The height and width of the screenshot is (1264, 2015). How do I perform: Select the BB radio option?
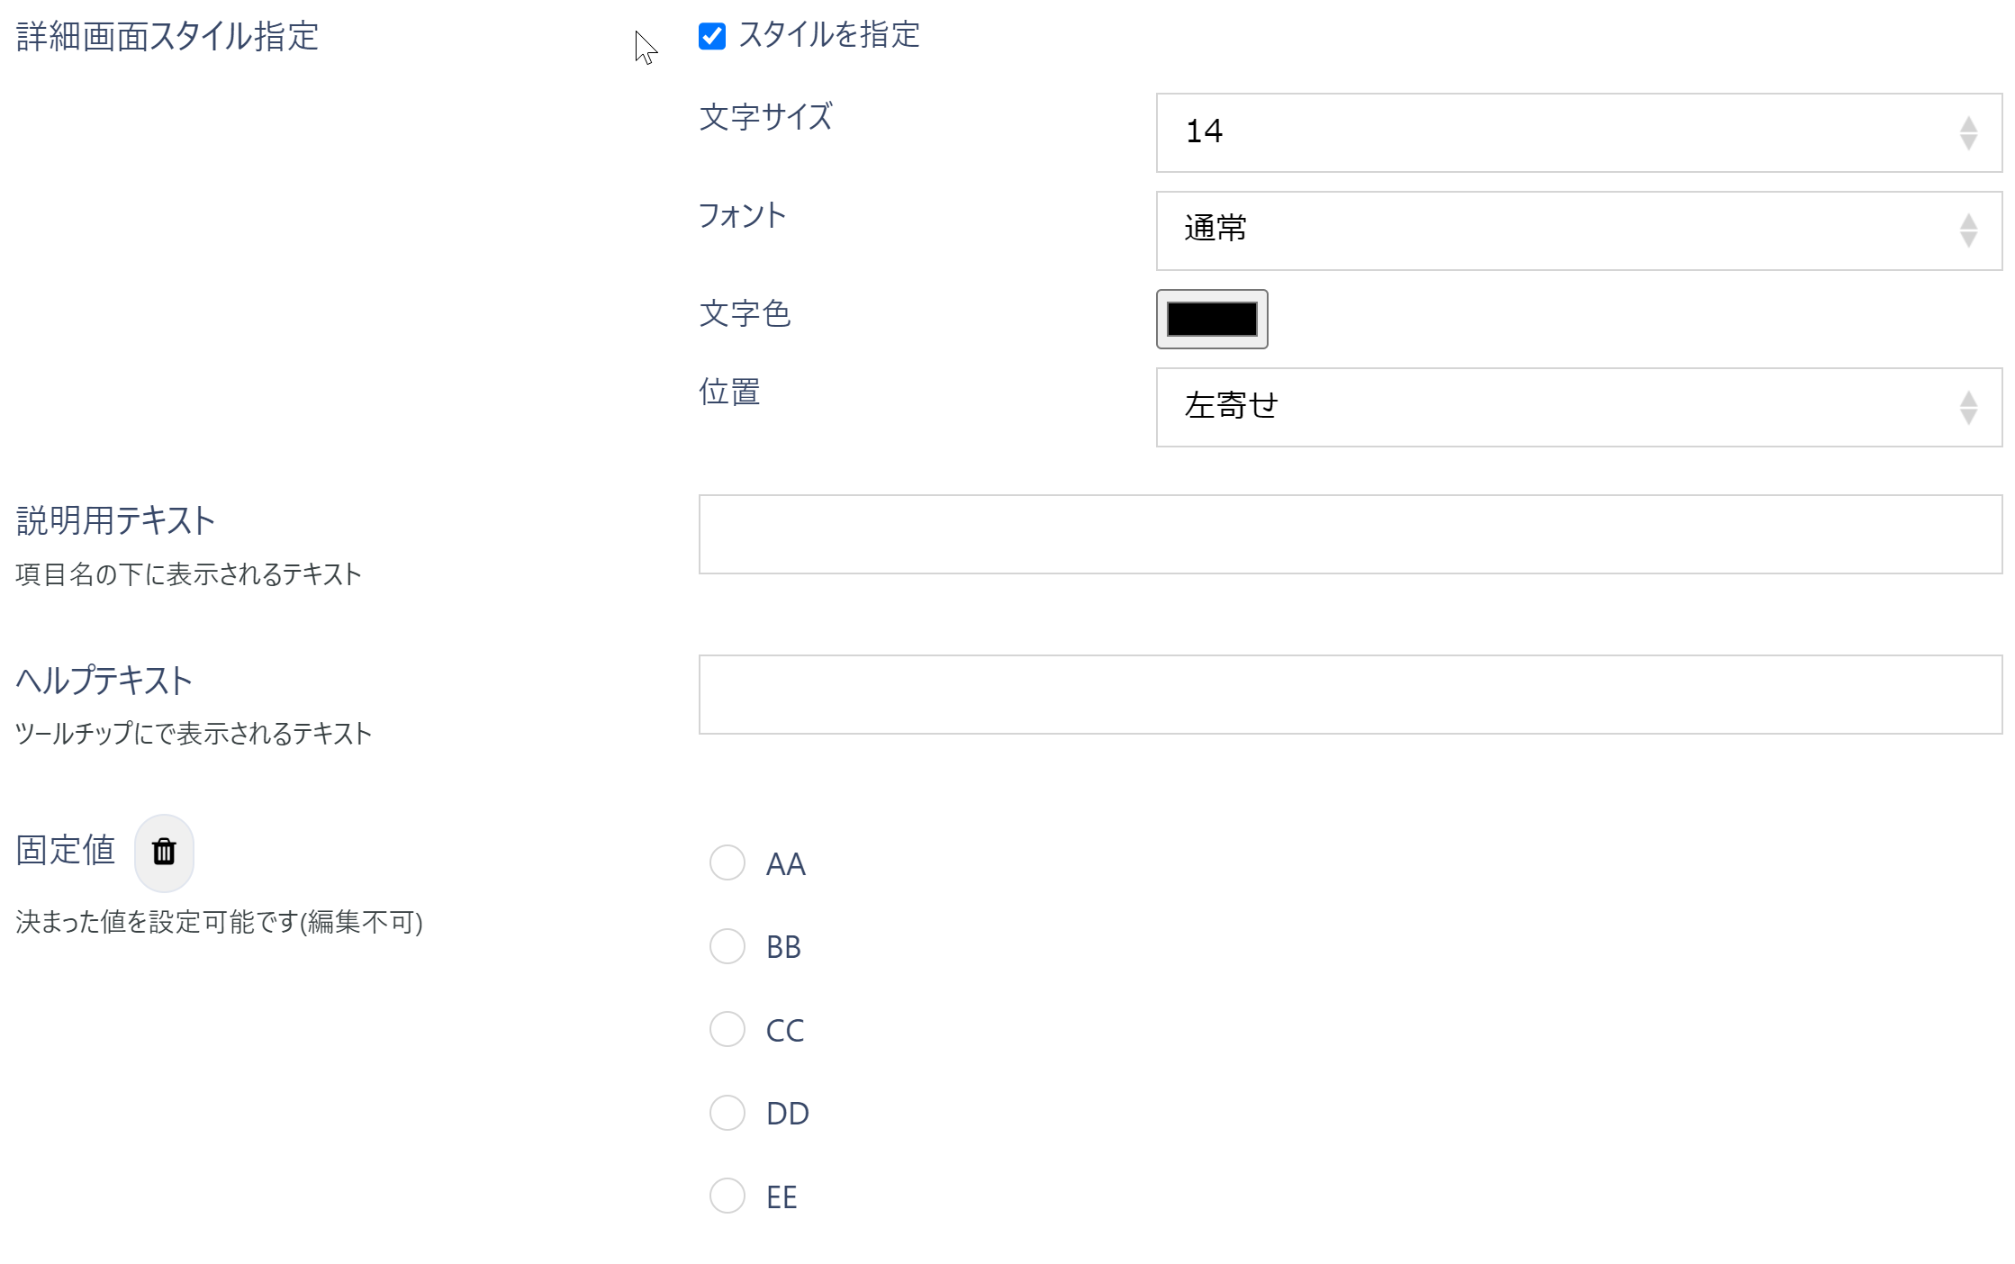(x=727, y=946)
